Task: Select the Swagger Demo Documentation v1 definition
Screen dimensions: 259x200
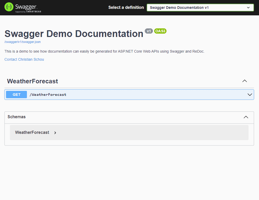Action: coord(200,8)
